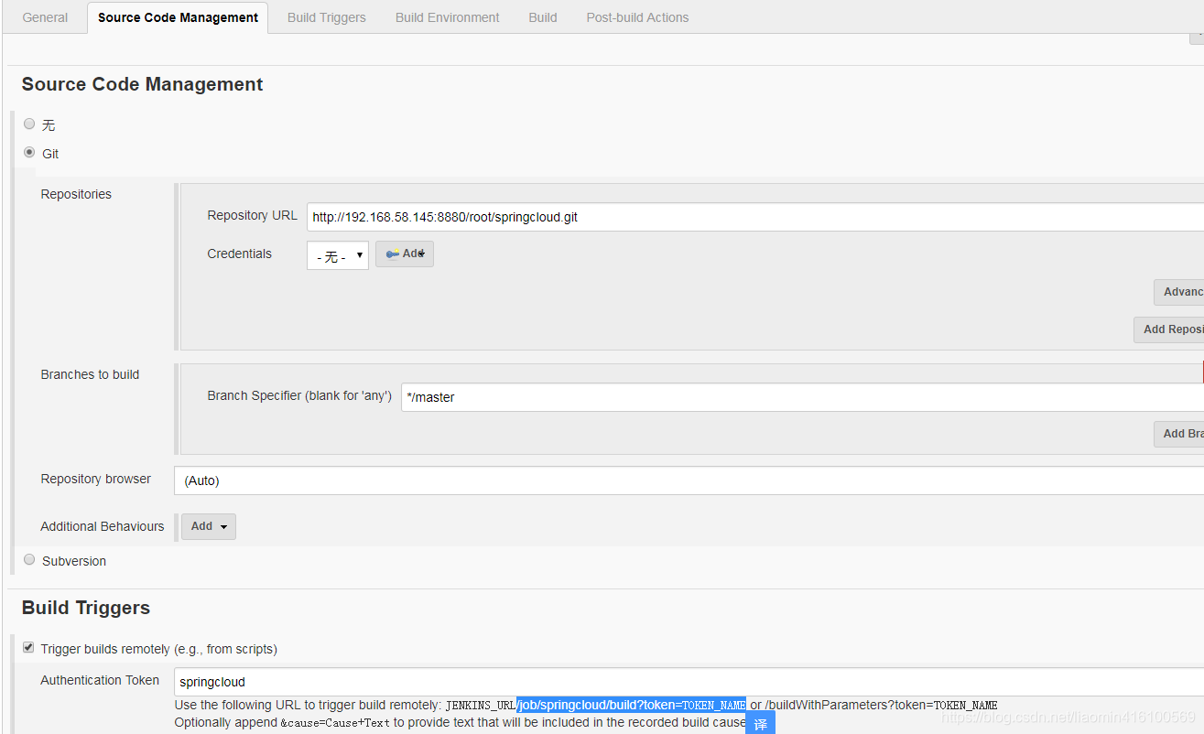The width and height of the screenshot is (1204, 734).
Task: Select the Subversion radio button
Action: tap(29, 560)
